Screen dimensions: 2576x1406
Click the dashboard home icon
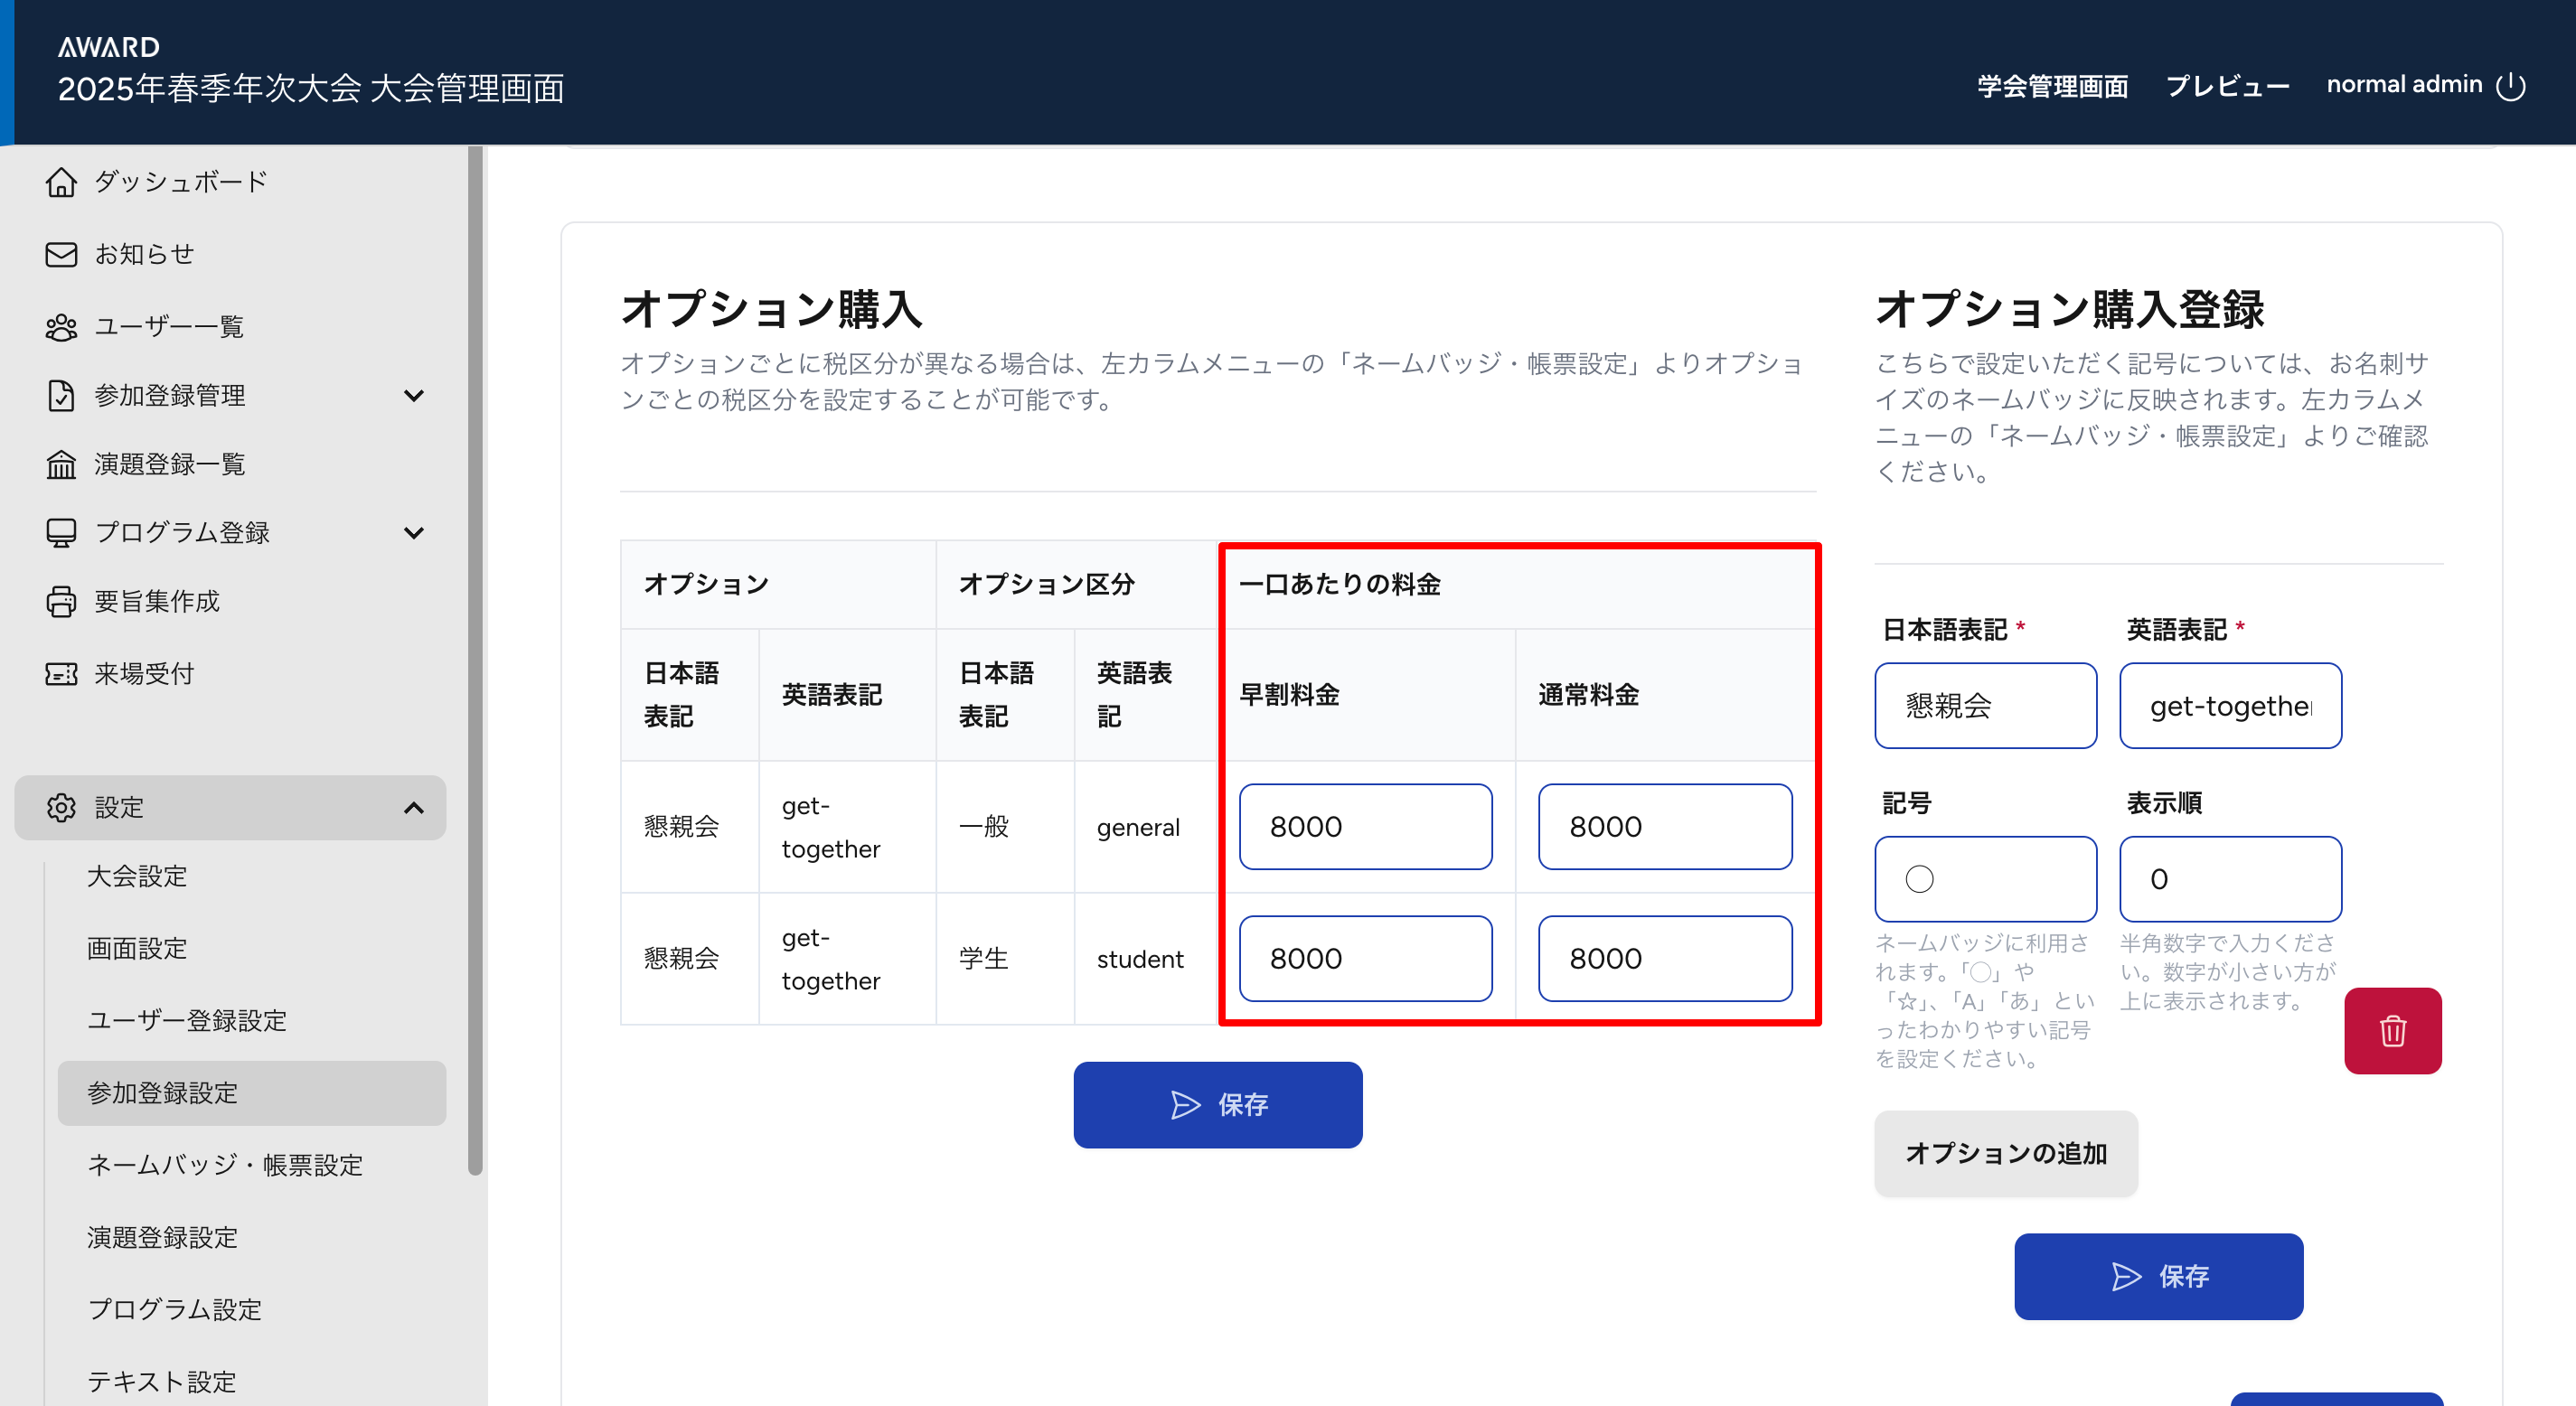coord(61,182)
